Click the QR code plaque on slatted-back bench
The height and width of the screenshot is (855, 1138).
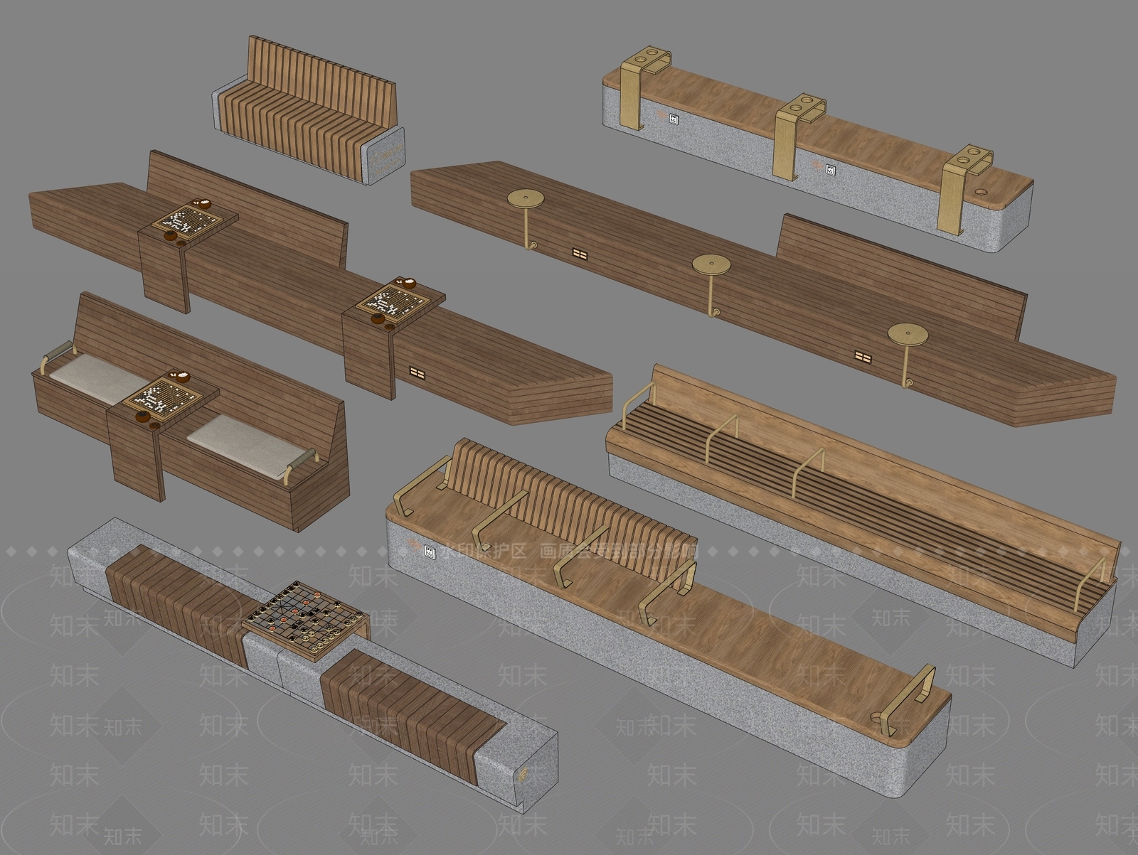[x=430, y=552]
